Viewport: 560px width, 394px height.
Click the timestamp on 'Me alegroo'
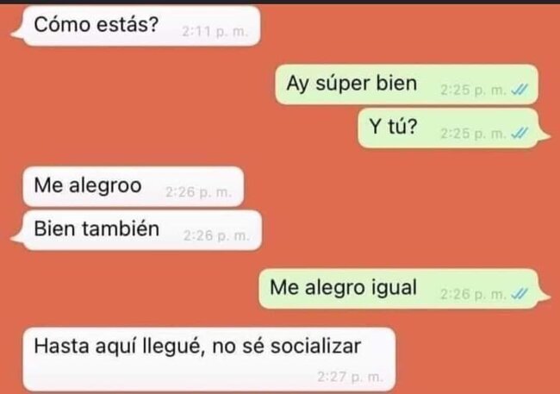coord(198,192)
